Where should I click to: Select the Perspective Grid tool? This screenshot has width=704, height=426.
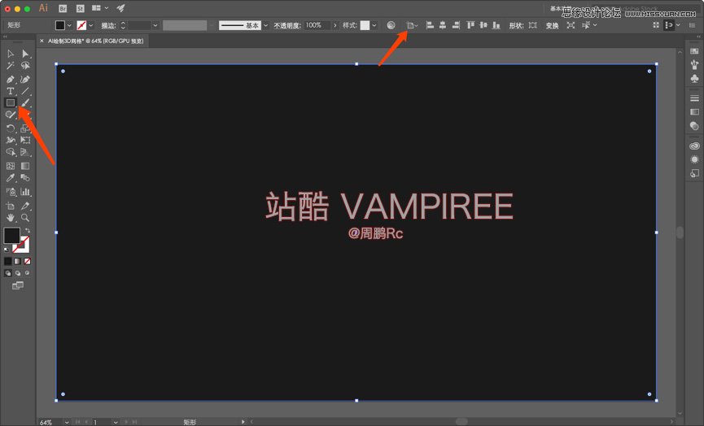pyautogui.click(x=25, y=153)
